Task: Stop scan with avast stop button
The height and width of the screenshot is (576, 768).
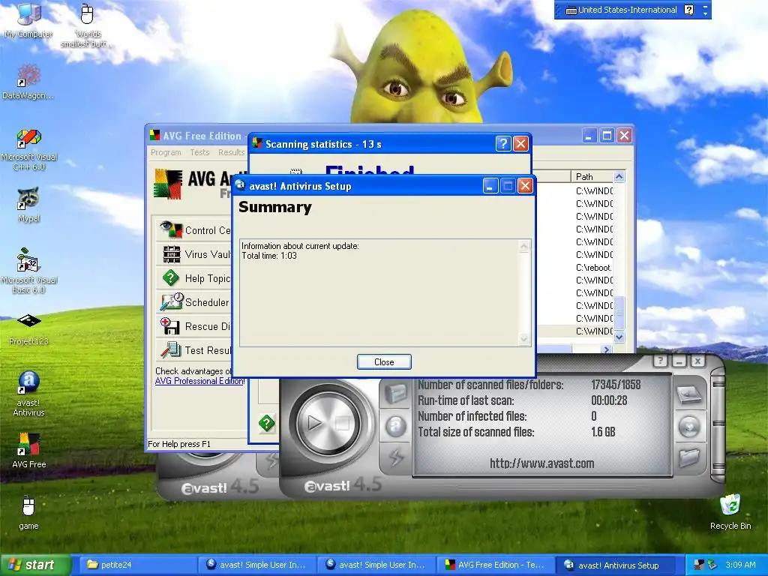Action: coord(342,423)
